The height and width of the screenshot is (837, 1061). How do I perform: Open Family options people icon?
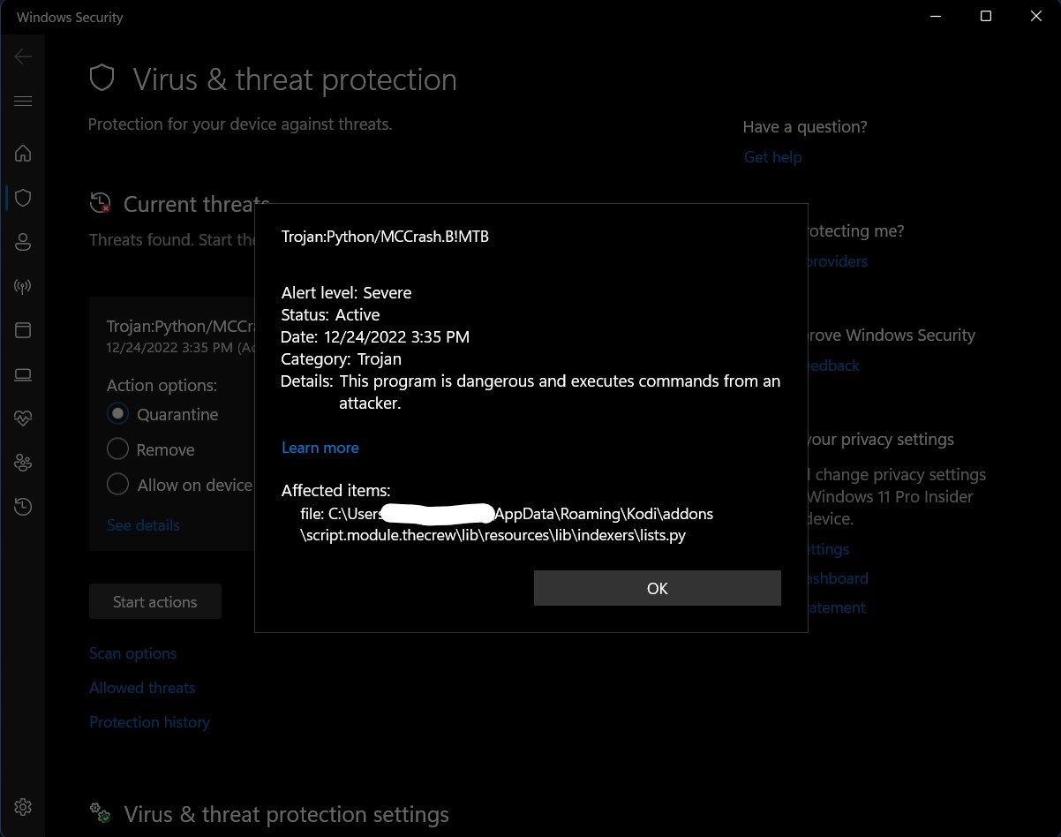pos(23,463)
